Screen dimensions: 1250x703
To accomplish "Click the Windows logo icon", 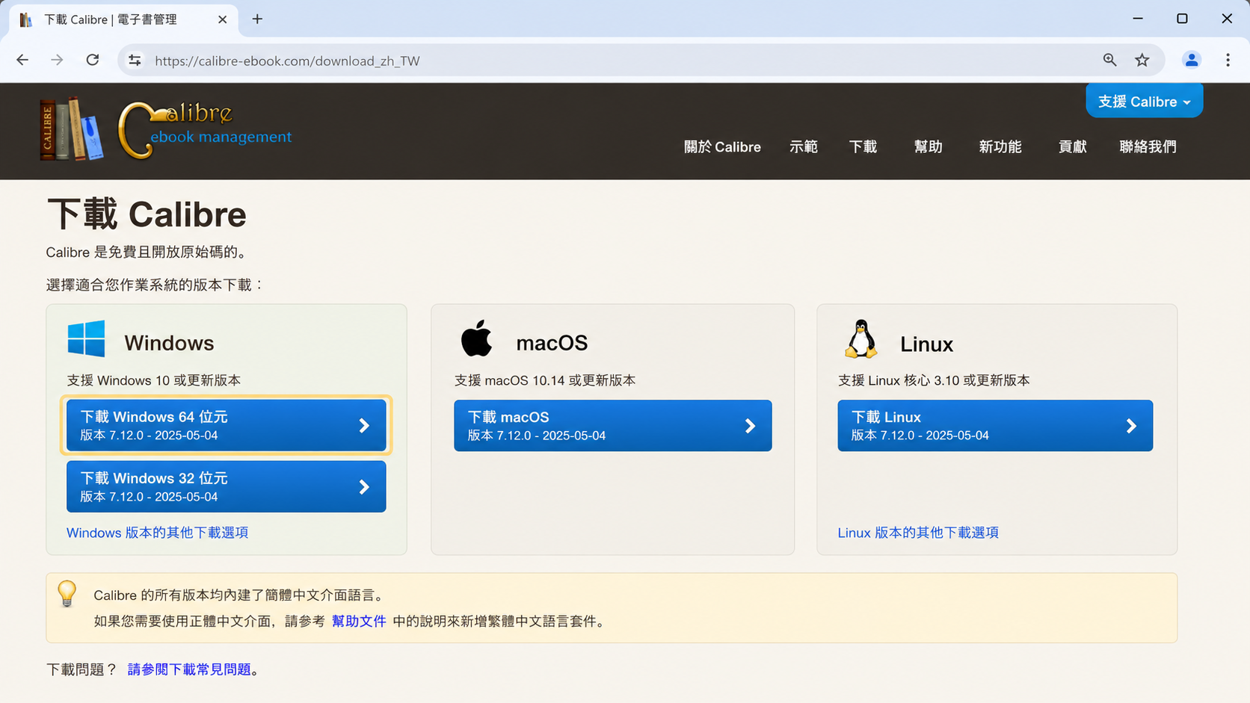I will tap(86, 339).
